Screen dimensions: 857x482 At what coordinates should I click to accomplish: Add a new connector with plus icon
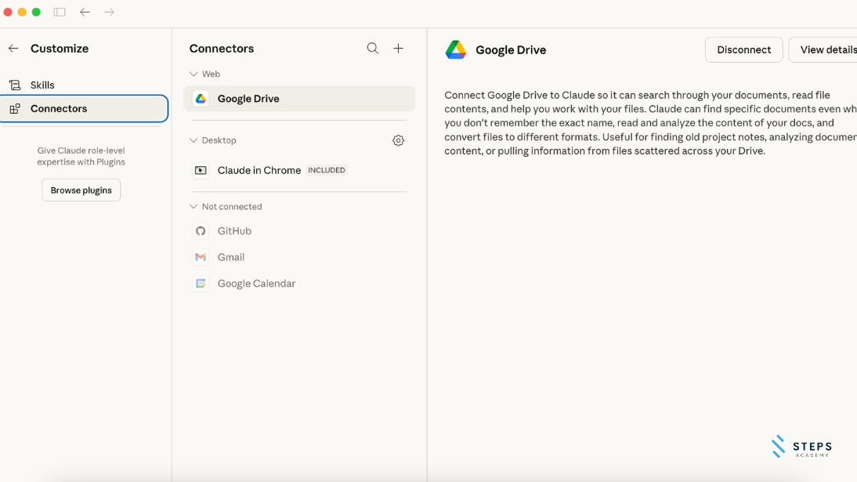click(x=398, y=49)
